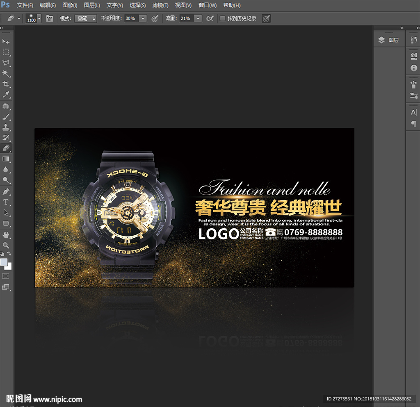Open the Info panel icon
This screenshot has height=407, width=420.
[413, 68]
